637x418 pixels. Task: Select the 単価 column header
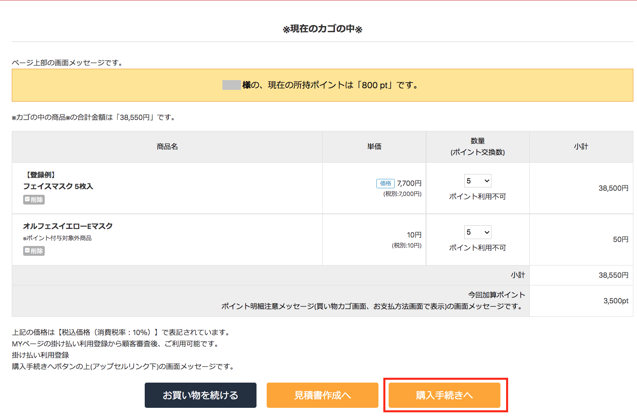click(x=374, y=147)
